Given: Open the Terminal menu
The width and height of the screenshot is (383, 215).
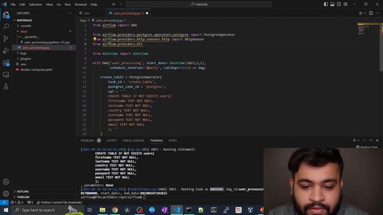Looking at the screenshot, I should [x=80, y=4].
